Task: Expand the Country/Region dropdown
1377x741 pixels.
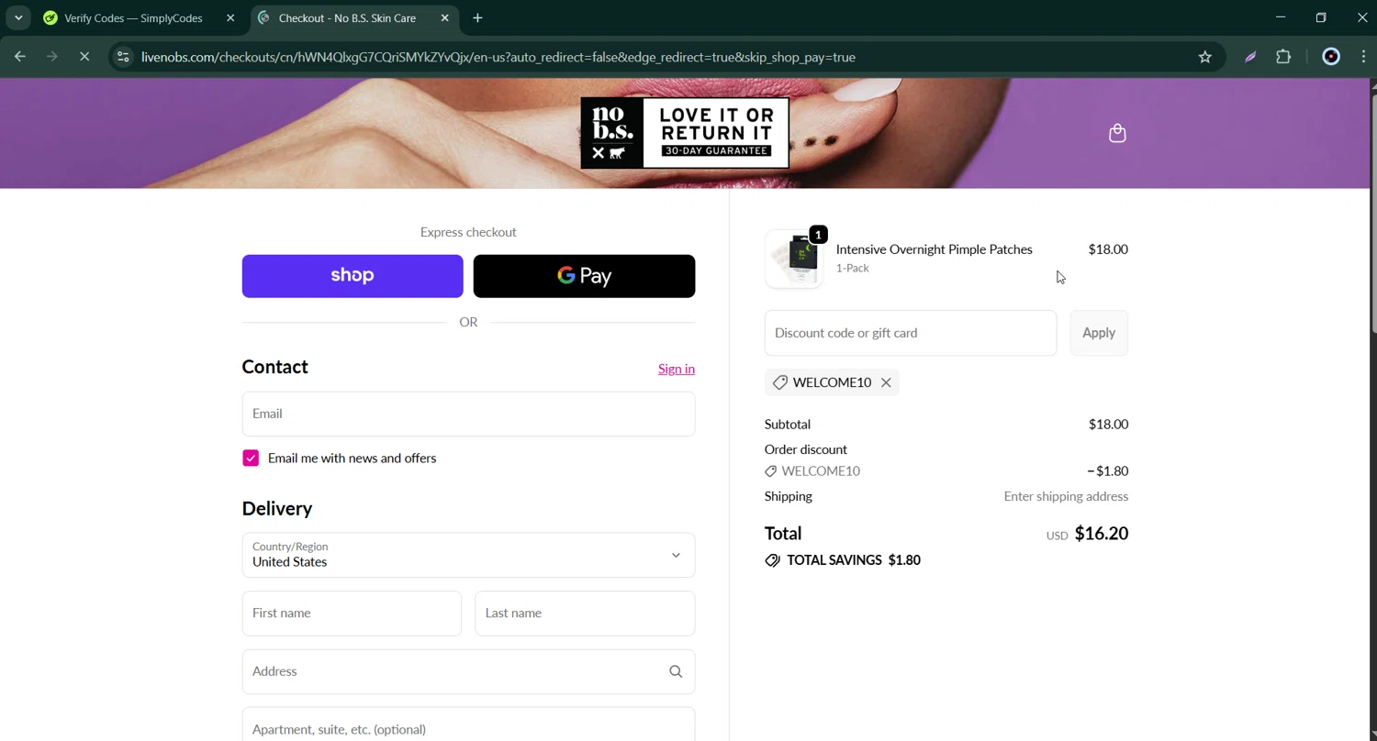Action: (468, 555)
